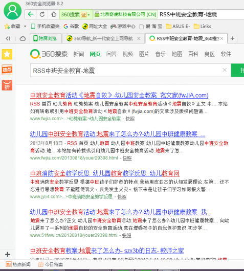Click the tab list back arrow icon

point(8,38)
